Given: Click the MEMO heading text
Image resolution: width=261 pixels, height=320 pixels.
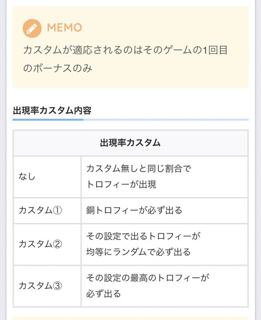Looking at the screenshot, I should (64, 28).
